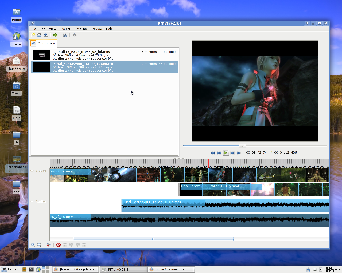Click the left arrow of the timeline scrollbar
This screenshot has height=273, width=342.
(52, 239)
